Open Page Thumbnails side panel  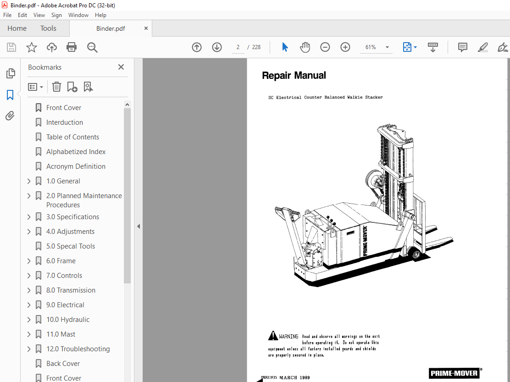pos(11,73)
